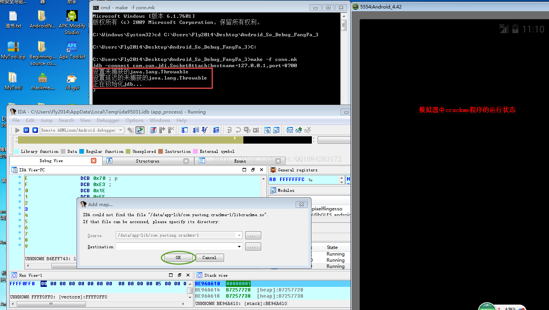Open the Apk Toolkit desktop icon

[x=72, y=51]
